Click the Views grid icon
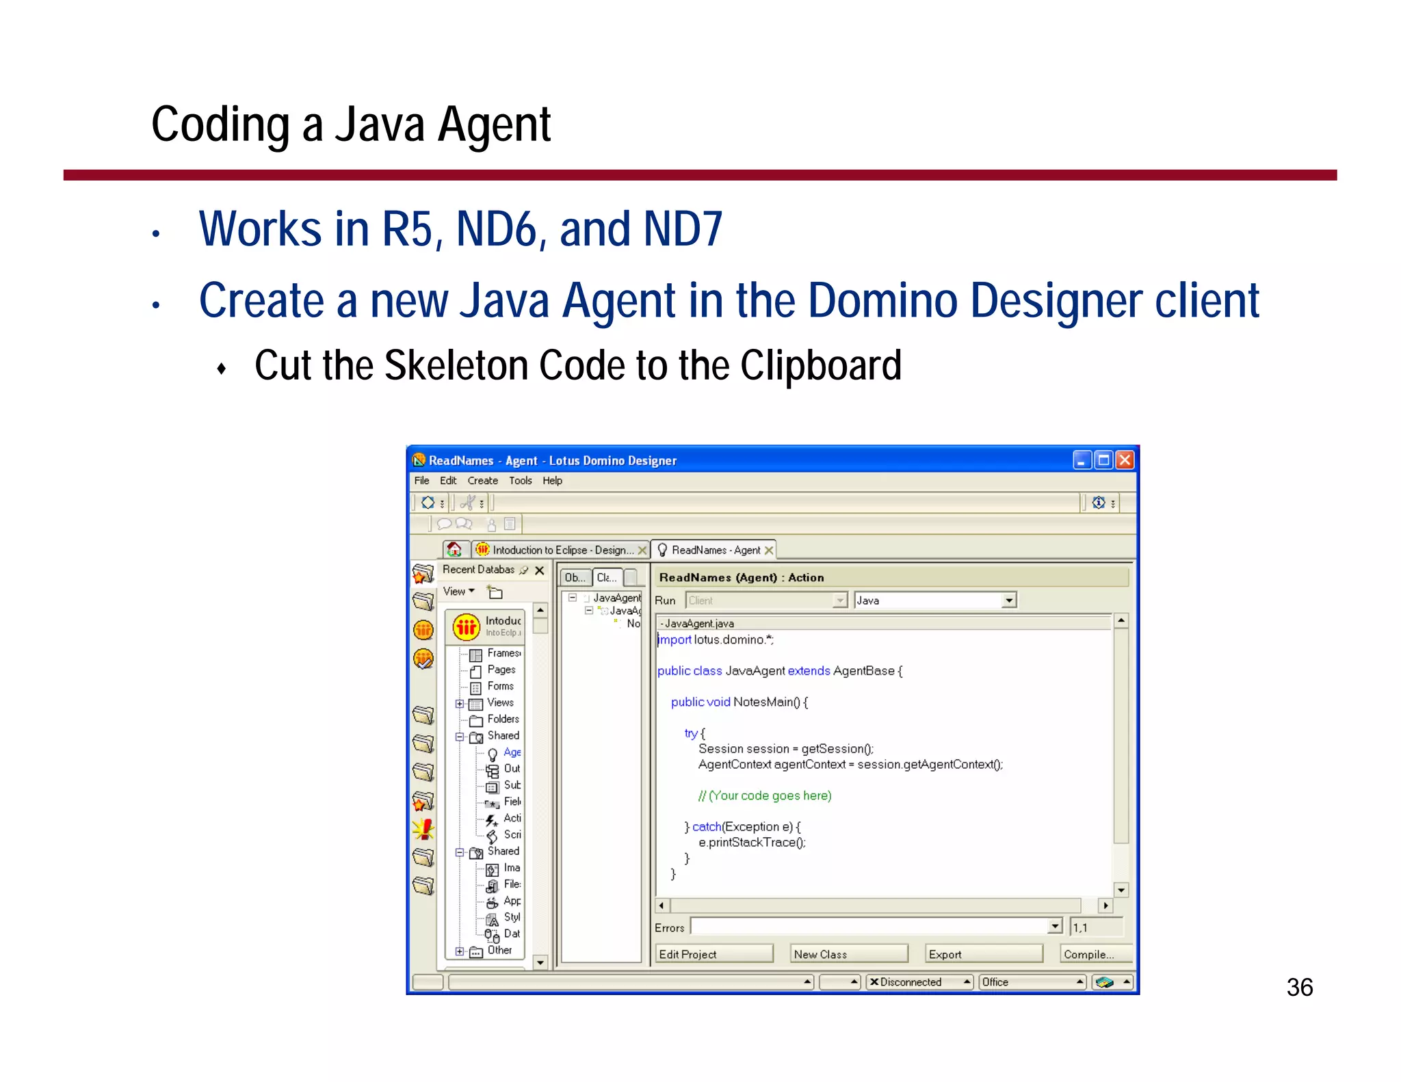Screen dimensions: 1401x1082 [476, 704]
